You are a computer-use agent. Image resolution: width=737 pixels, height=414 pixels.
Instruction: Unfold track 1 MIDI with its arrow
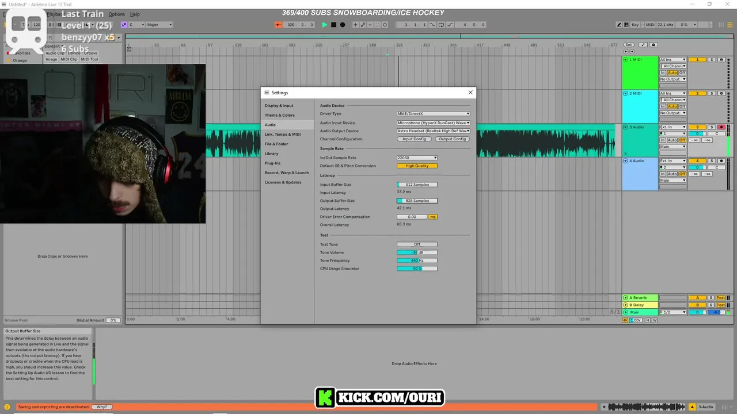pos(626,60)
